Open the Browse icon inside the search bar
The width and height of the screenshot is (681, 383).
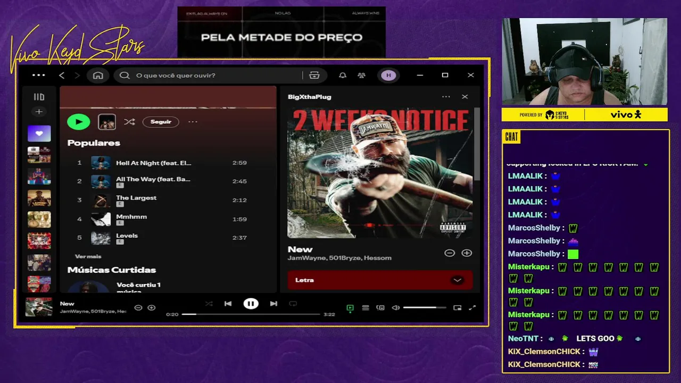point(314,76)
